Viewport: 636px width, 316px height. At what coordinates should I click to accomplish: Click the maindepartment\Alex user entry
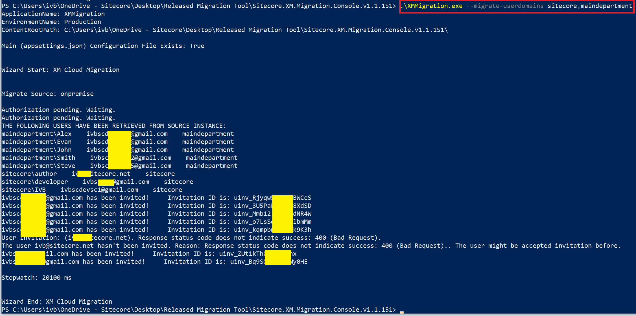pos(37,134)
